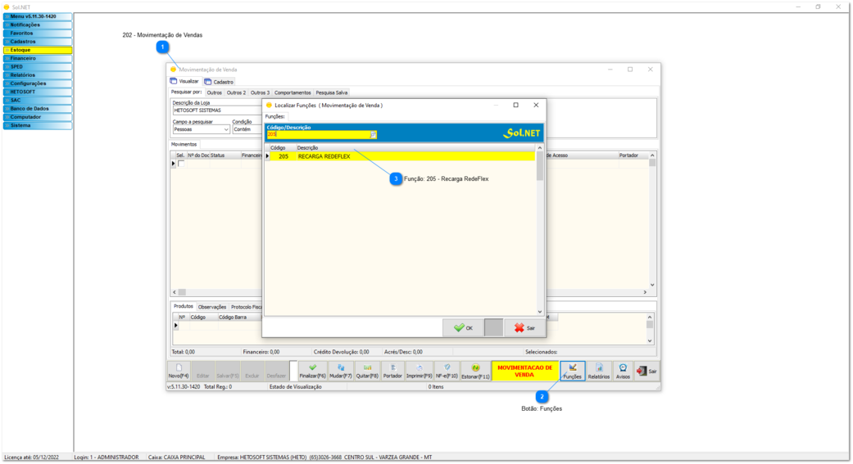Click OK in Localizar Funções dialog
The image size is (853, 464).
(464, 327)
